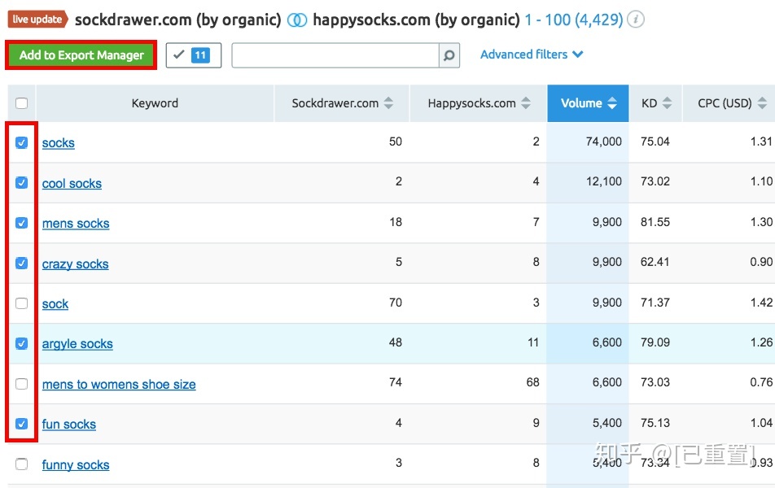
Task: Sort by Sockdrawer.com column arrows
Action: coord(389,102)
